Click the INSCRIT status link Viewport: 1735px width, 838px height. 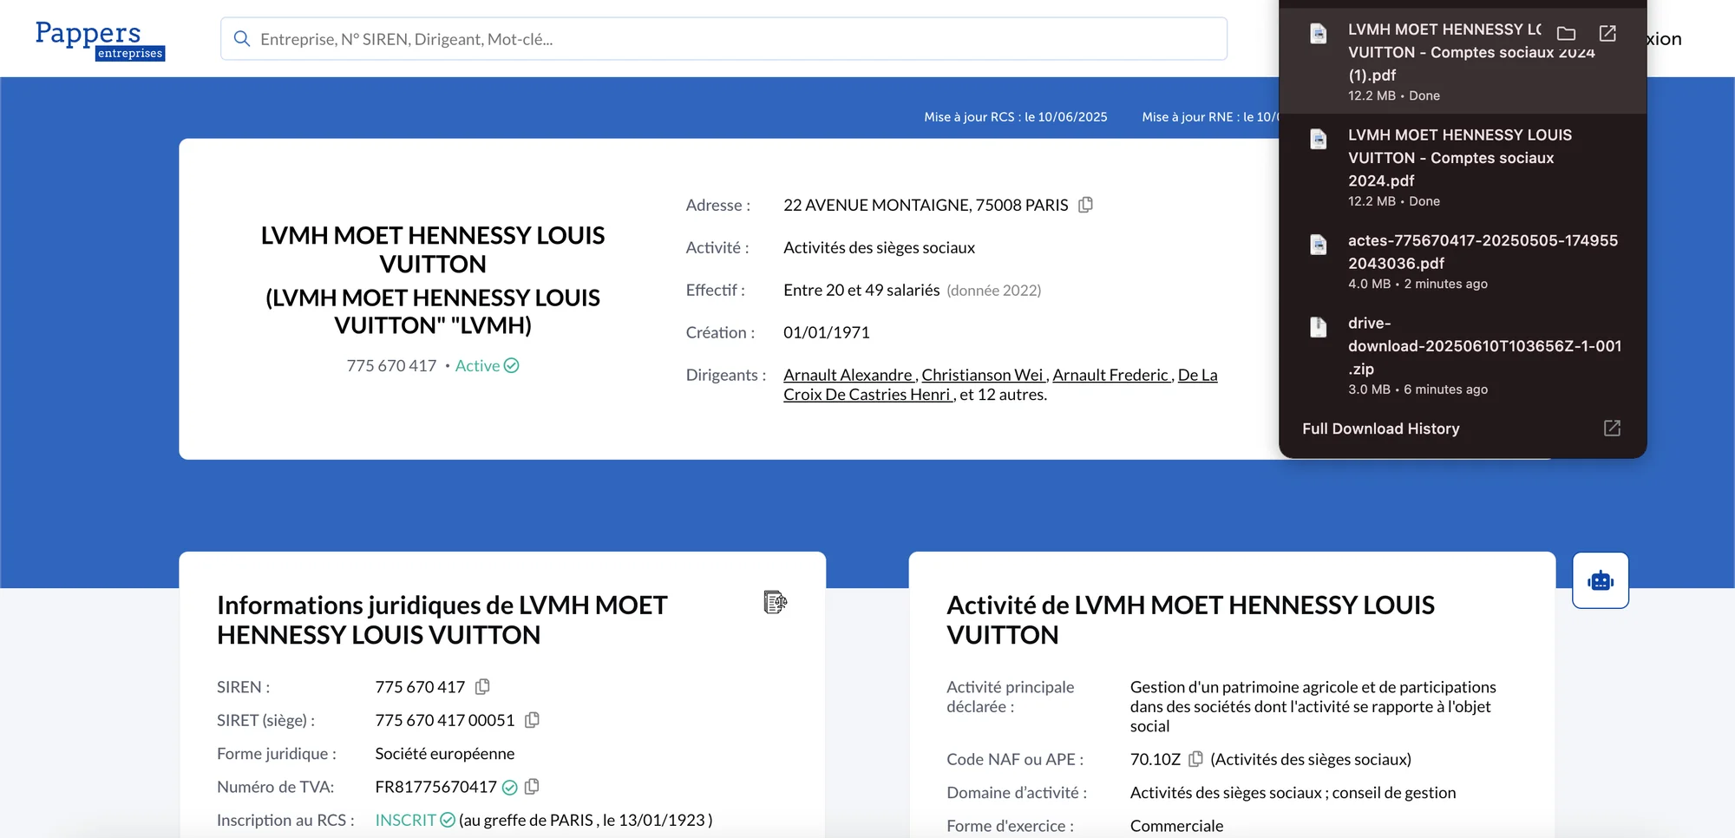[405, 820]
